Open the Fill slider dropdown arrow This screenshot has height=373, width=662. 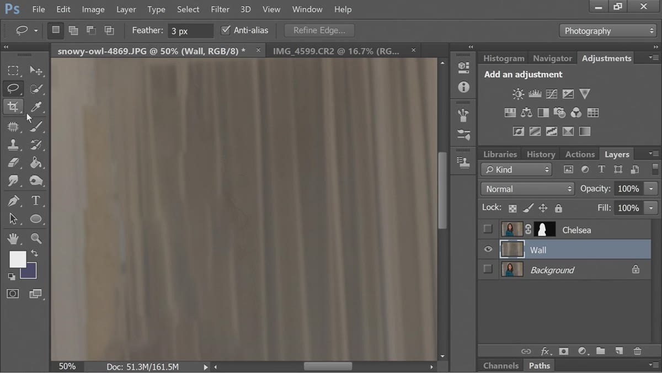point(652,208)
